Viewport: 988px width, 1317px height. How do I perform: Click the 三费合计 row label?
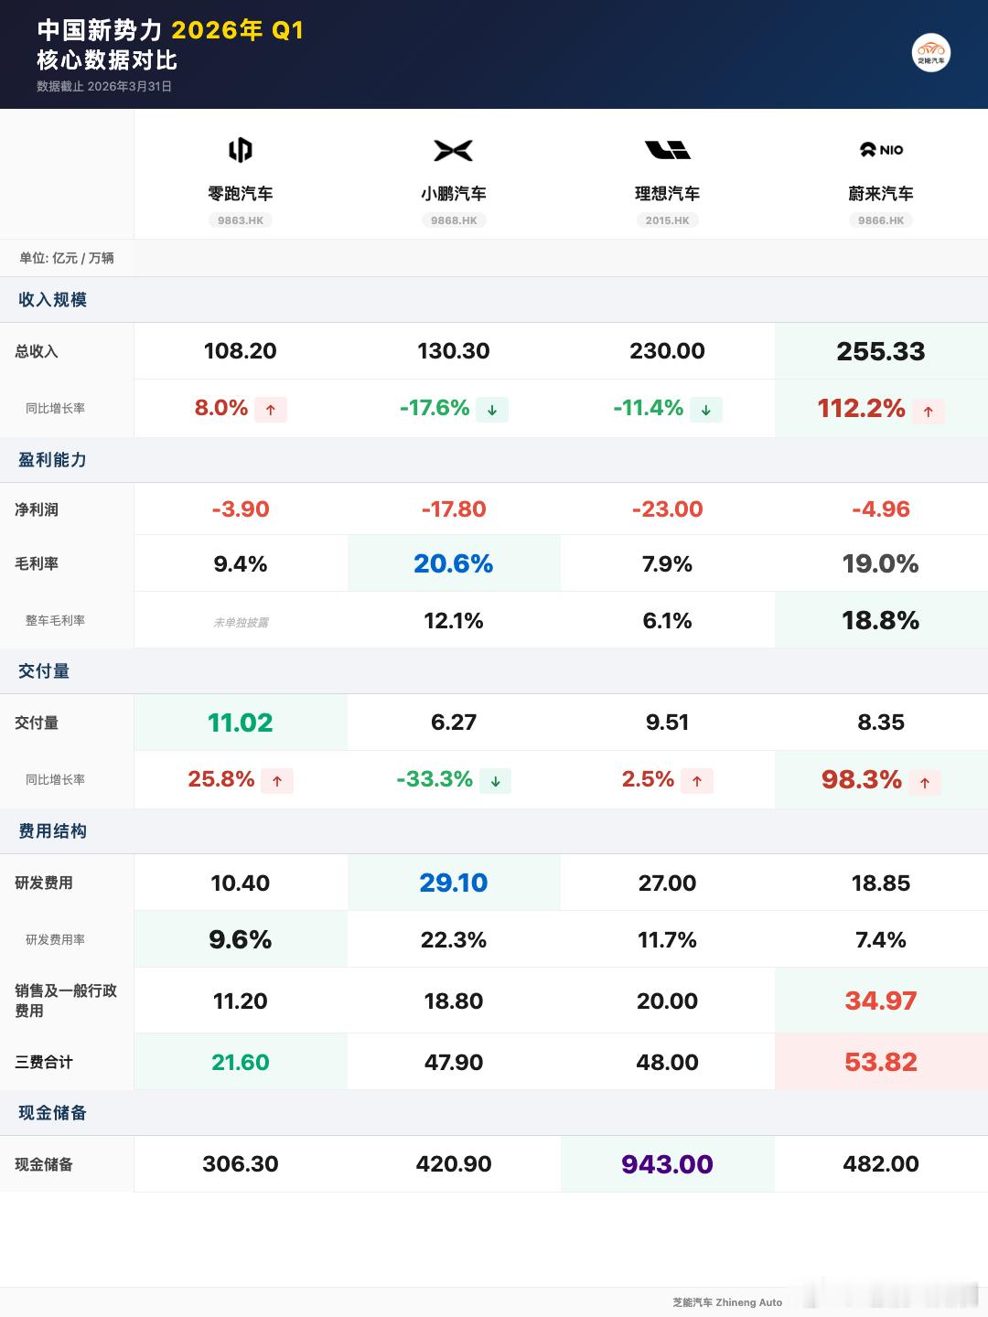(44, 1062)
